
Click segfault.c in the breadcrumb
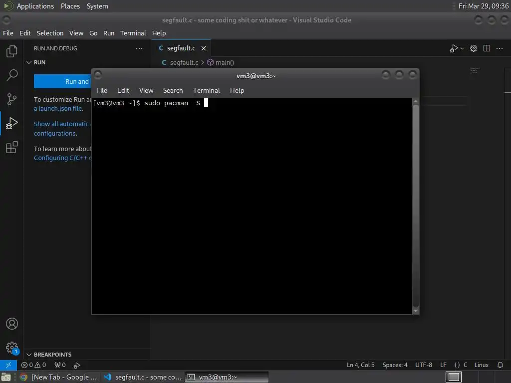(184, 62)
